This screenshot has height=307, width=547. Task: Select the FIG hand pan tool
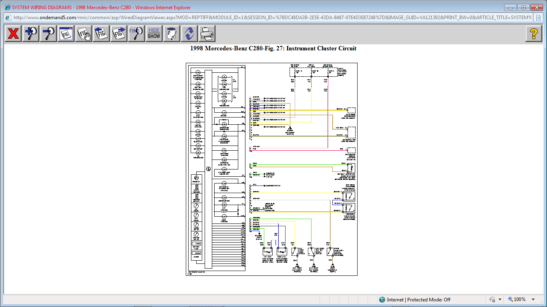[84, 34]
